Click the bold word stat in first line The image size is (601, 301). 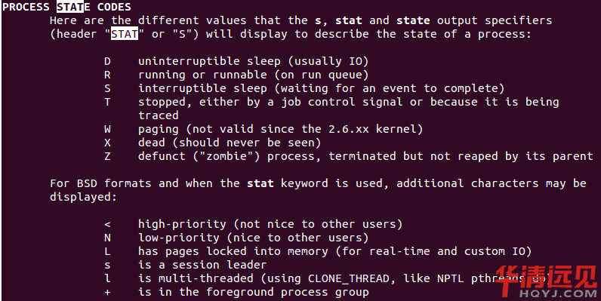[348, 20]
